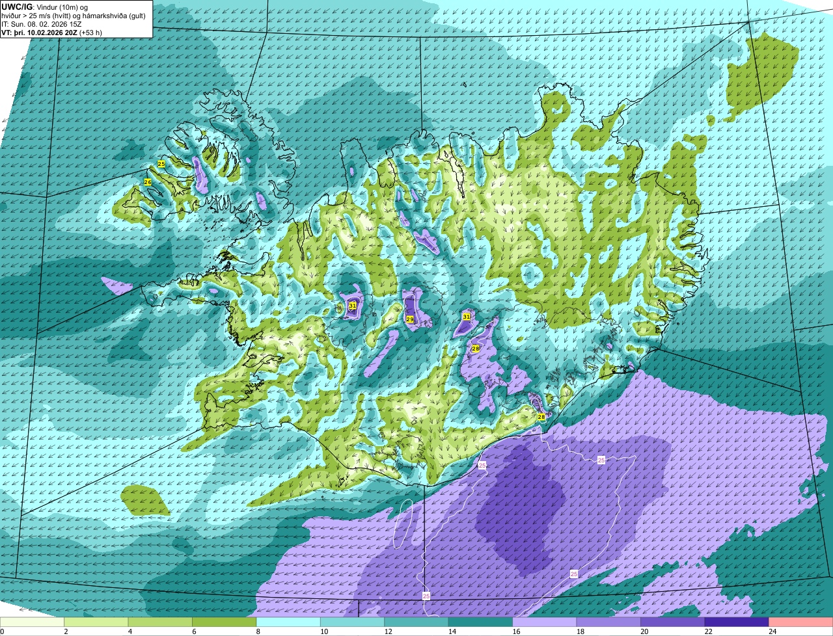Select the 4–6 m/s green legend swatch
Image resolution: width=833 pixels, height=636 pixels.
(x=160, y=622)
